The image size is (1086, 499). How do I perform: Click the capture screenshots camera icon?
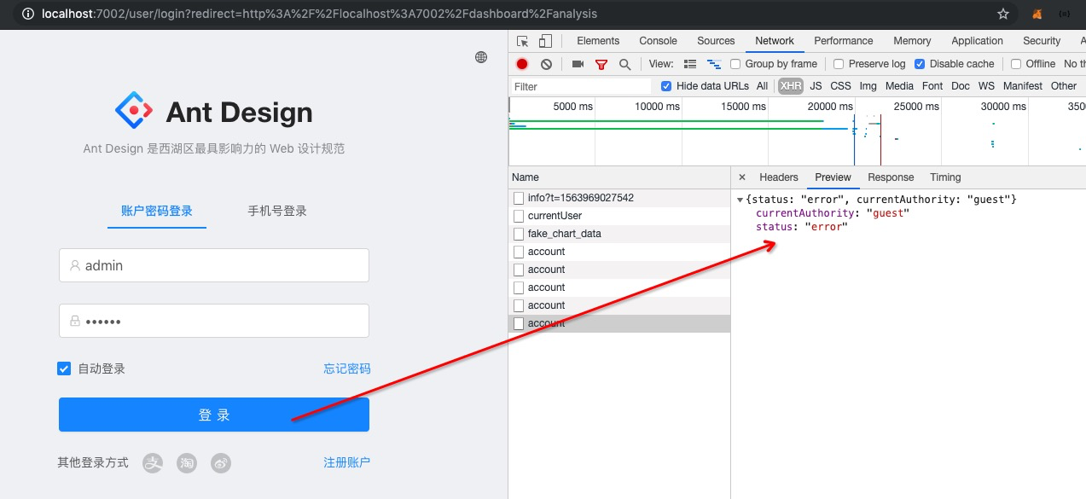pyautogui.click(x=578, y=64)
